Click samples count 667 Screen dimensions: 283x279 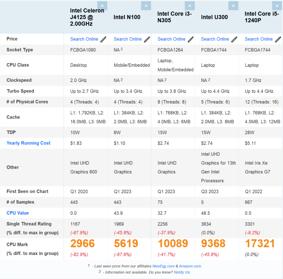[248, 202]
